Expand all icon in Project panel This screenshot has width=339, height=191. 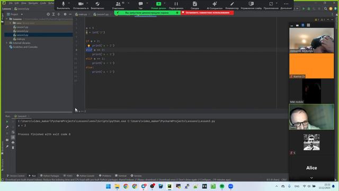point(53,14)
